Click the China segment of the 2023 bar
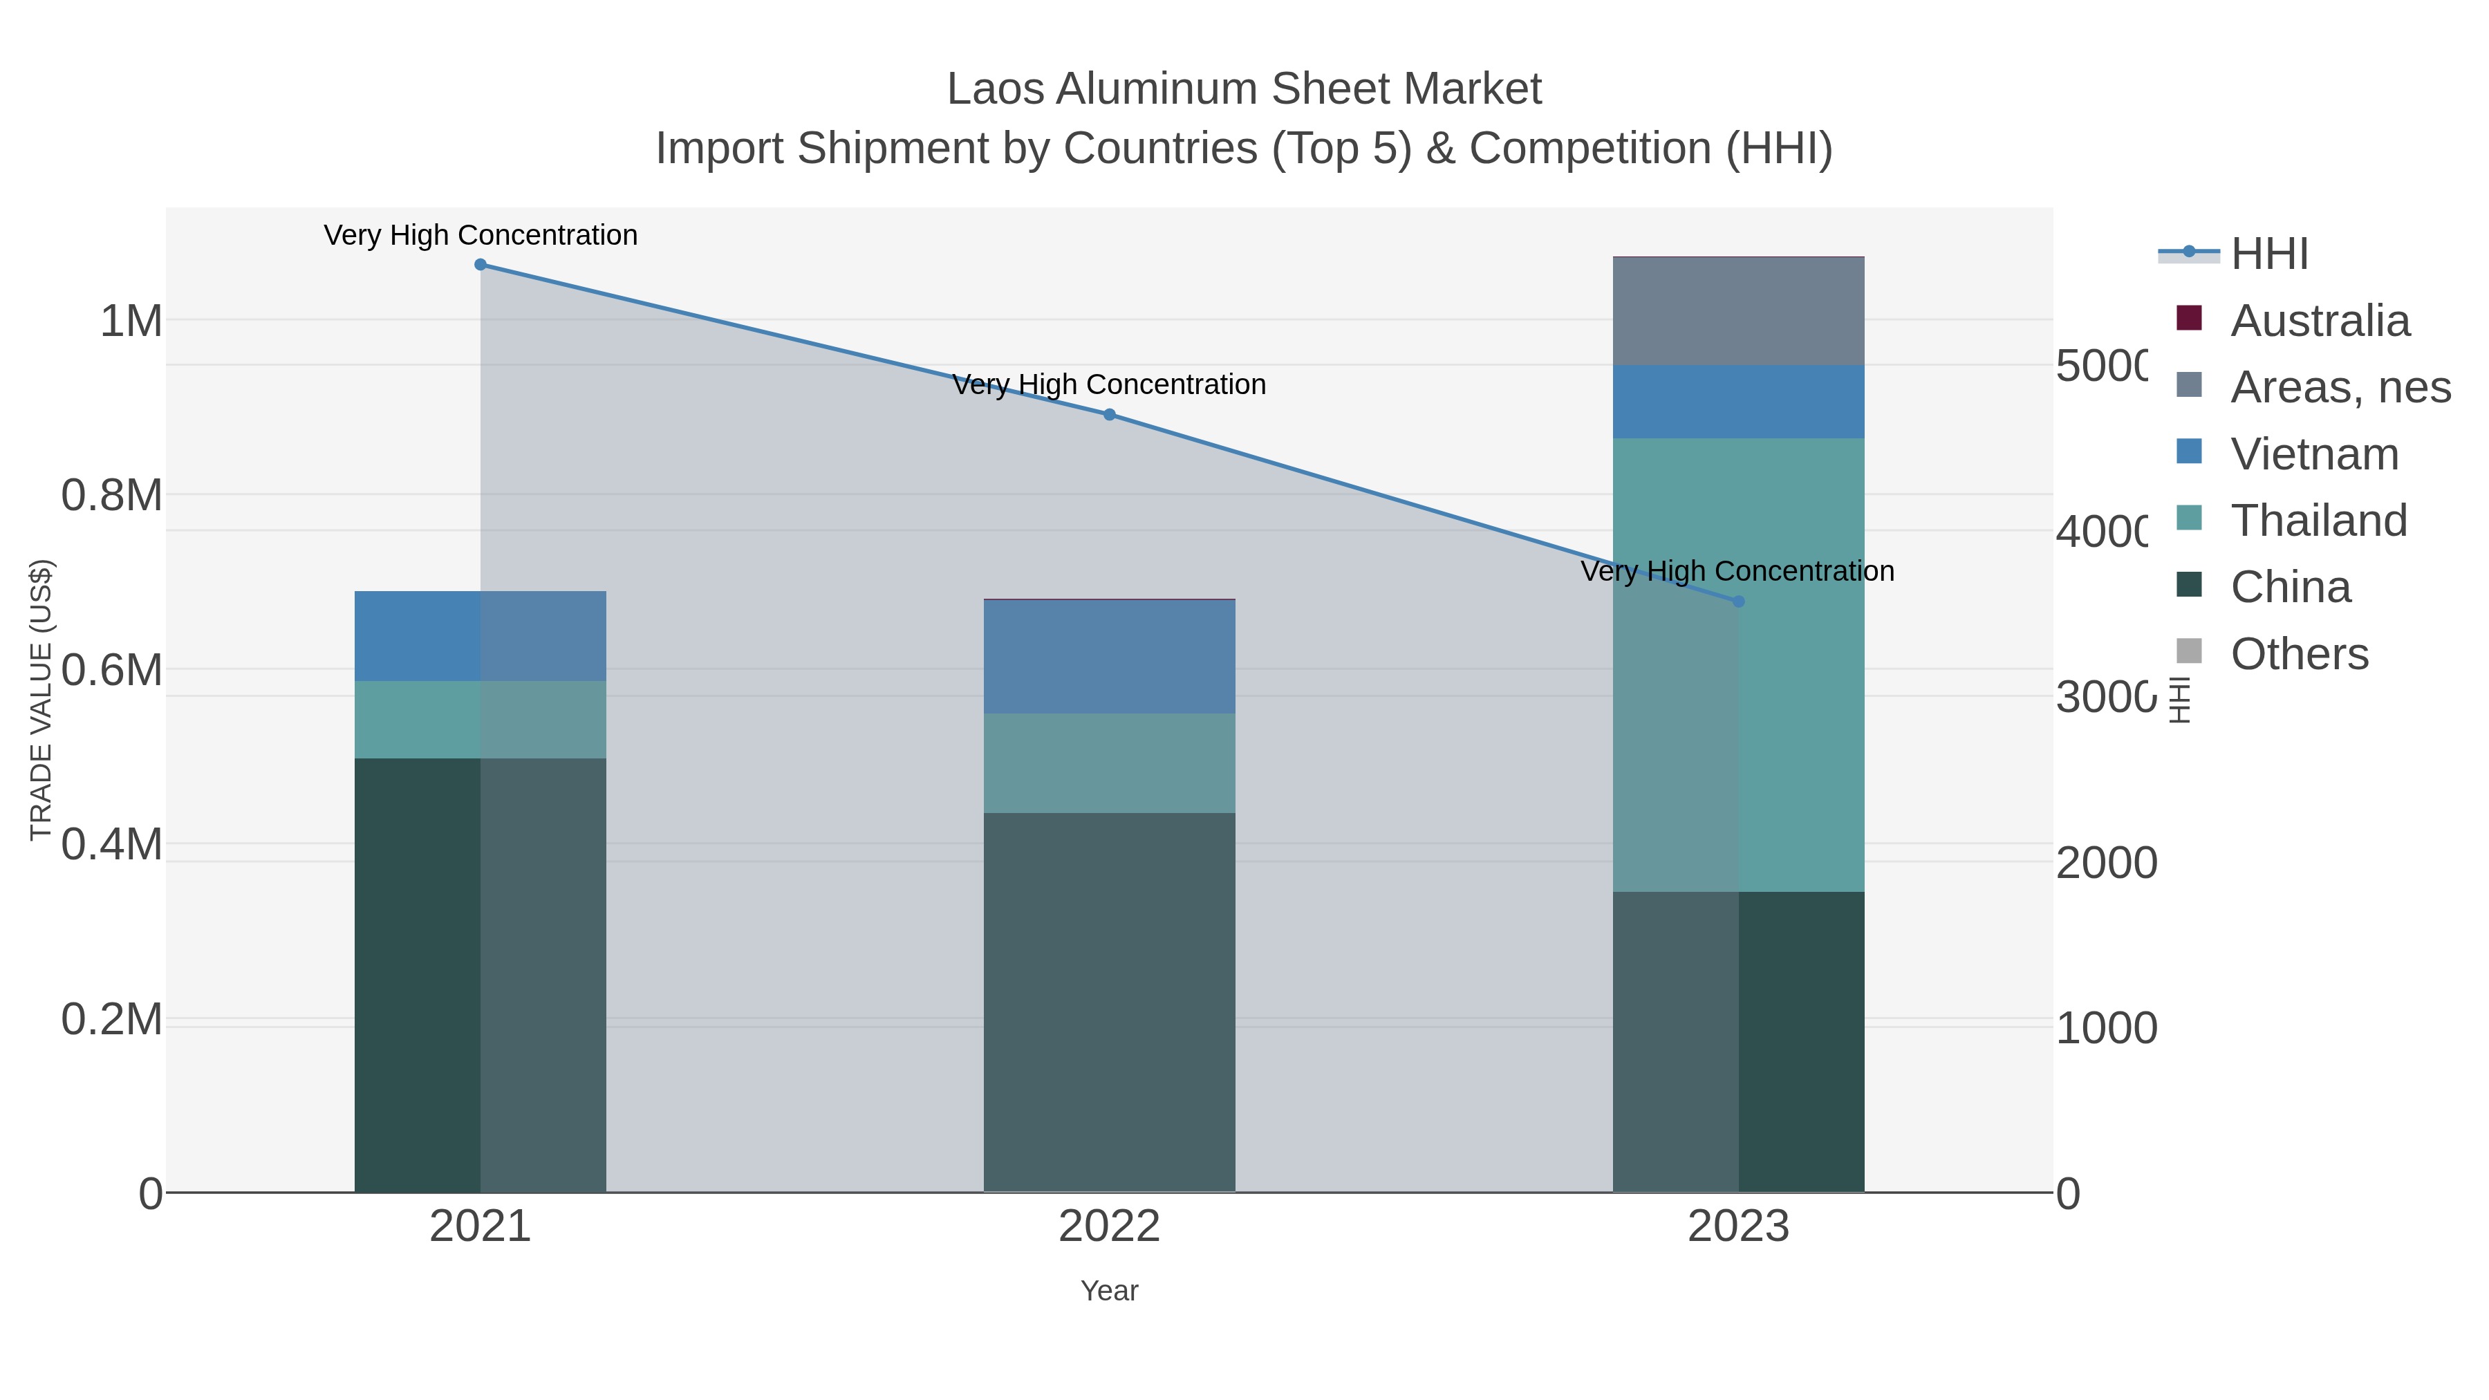Image resolution: width=2489 pixels, height=1400 pixels. (x=1738, y=1042)
